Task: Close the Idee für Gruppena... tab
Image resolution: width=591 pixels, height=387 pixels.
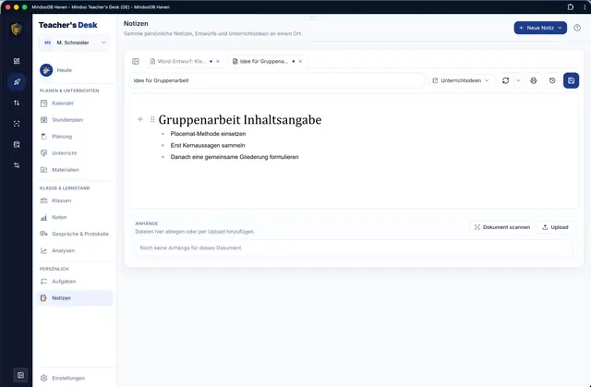Action: pos(300,61)
